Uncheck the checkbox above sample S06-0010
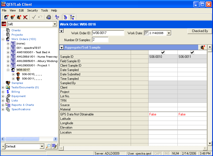 click(163, 52)
